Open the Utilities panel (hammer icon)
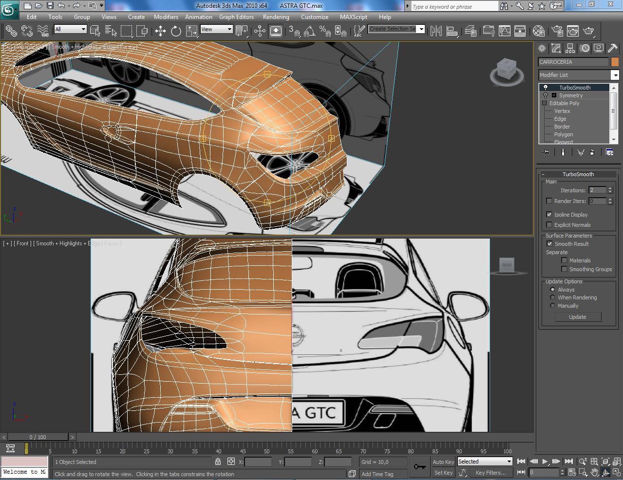623x480 pixels. pos(612,48)
